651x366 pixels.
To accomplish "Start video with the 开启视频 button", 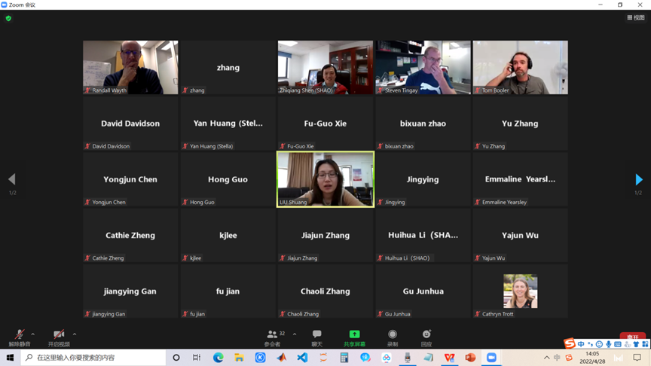I will click(59, 337).
